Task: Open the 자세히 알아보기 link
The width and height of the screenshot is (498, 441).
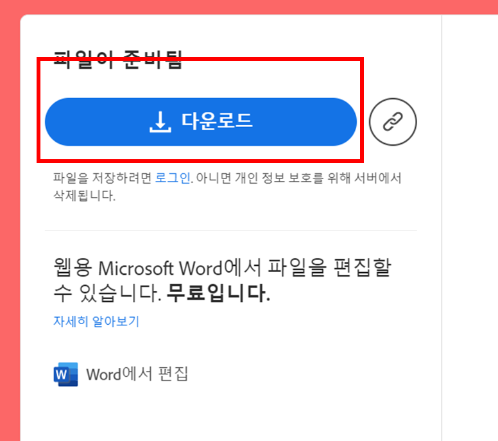Action: [96, 321]
